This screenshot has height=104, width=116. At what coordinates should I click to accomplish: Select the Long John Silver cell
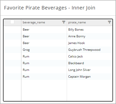pyautogui.click(x=89, y=70)
